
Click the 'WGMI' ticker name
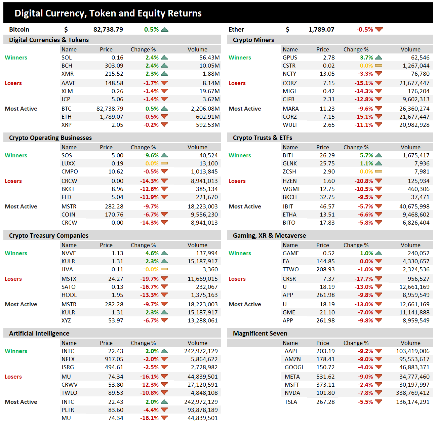click(291, 189)
